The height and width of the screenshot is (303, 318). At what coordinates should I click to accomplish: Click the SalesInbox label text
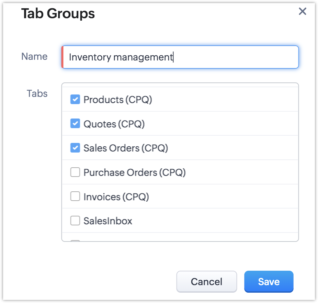click(x=108, y=221)
